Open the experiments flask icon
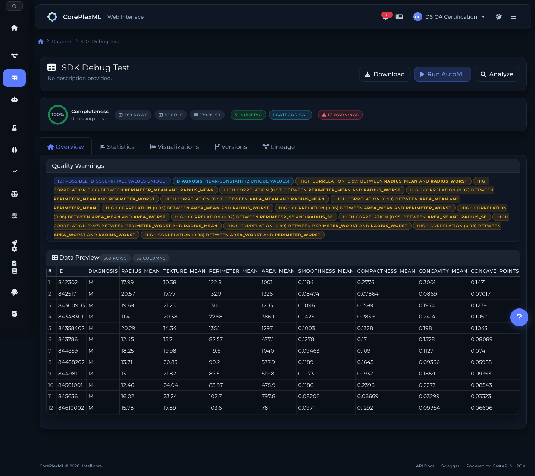Screen dimensions: 535x476 [14, 128]
